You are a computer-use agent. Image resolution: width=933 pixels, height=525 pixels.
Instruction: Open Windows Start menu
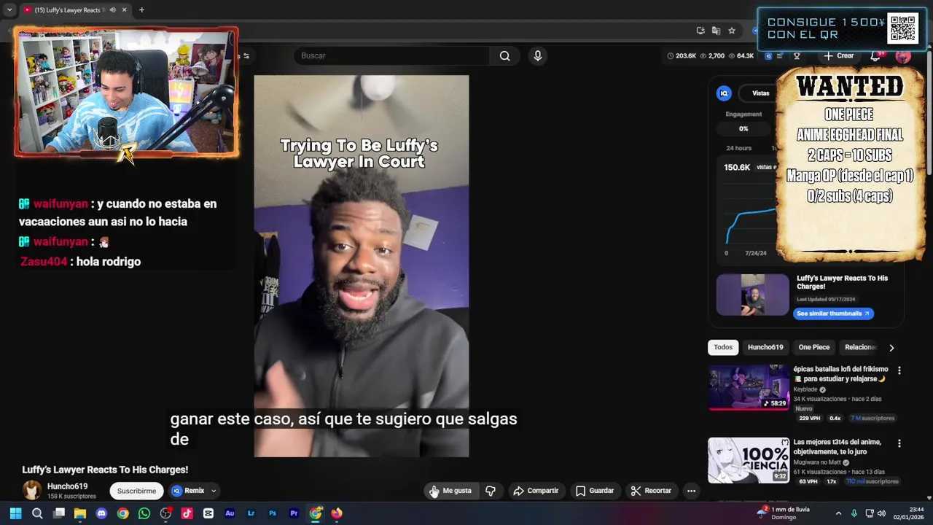tap(15, 513)
